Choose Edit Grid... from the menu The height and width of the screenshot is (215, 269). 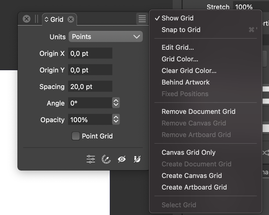point(178,48)
